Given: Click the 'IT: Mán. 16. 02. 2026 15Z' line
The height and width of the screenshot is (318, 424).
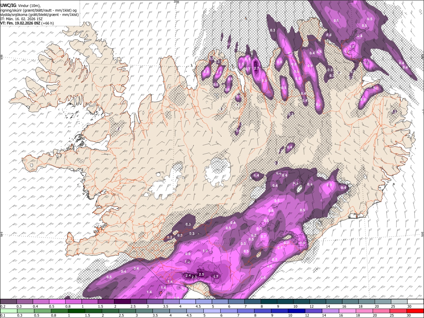Looking at the screenshot, I should (x=22, y=19).
